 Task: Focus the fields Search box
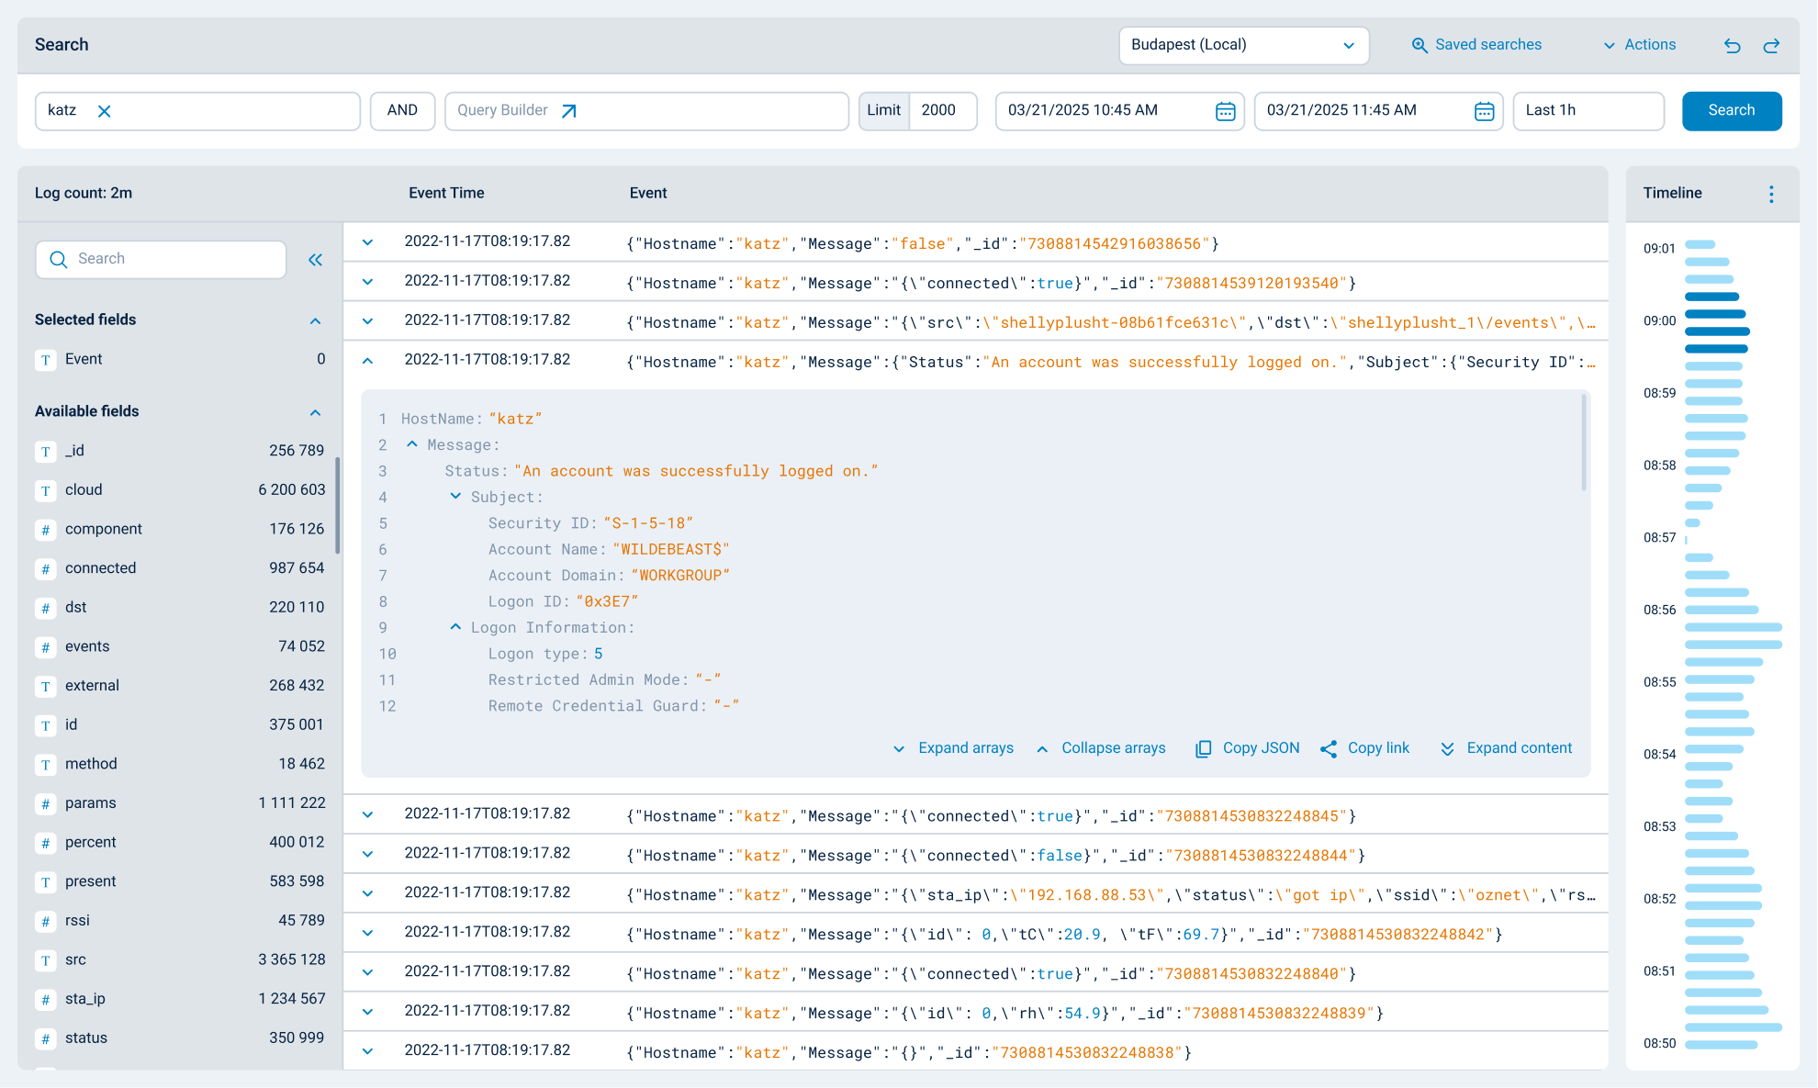click(161, 259)
